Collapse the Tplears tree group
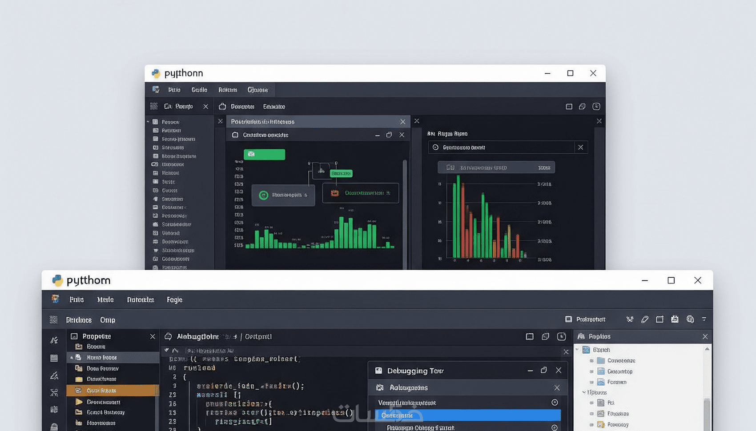Viewport: 756px width, 431px height. (584, 392)
